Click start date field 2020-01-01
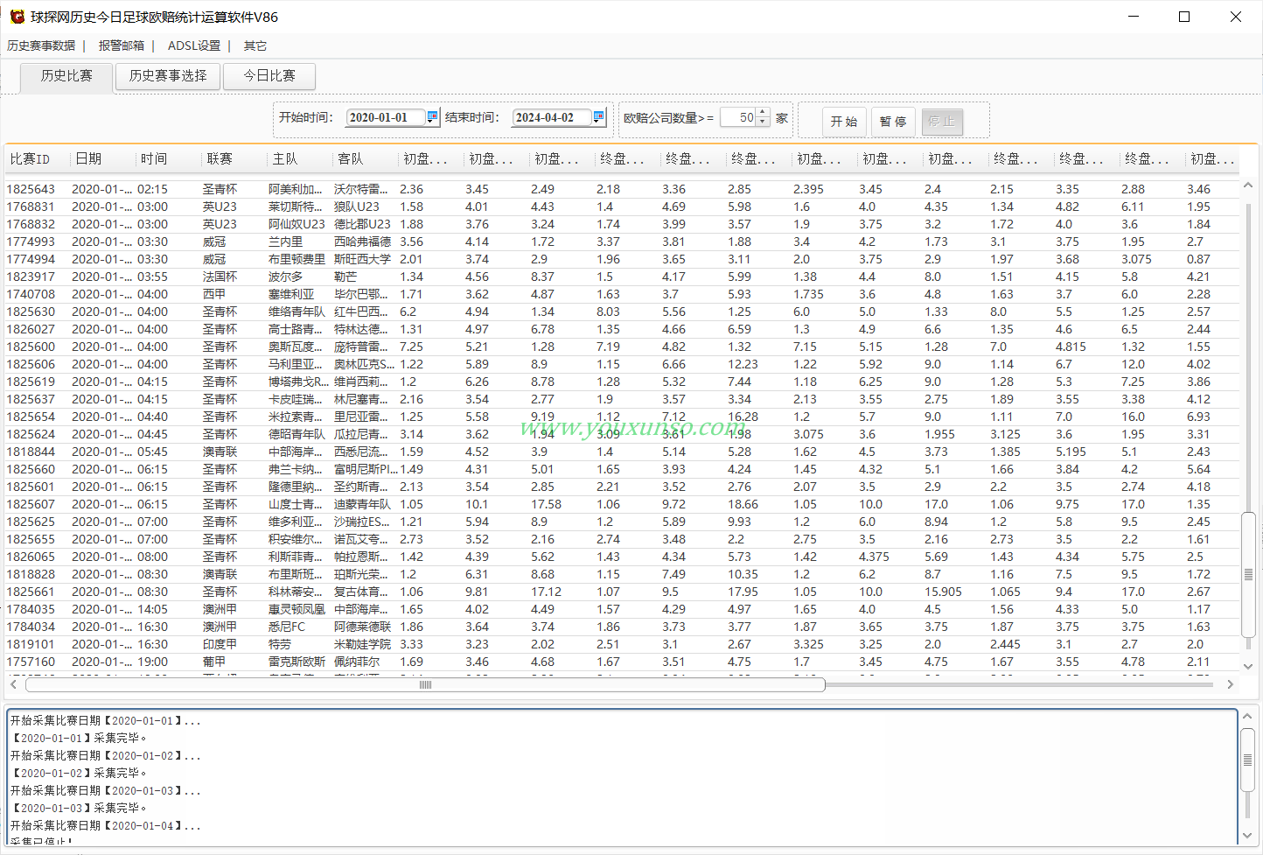This screenshot has height=855, width=1263. (386, 117)
